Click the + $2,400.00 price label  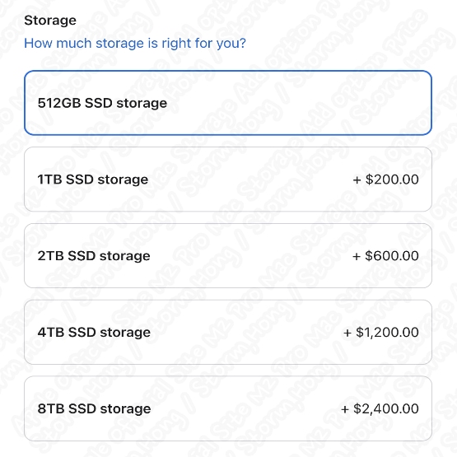380,408
